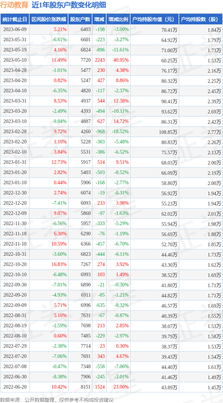Select the 2243 shareholder increase value
The width and height of the screenshot is (223, 403).
click(x=100, y=60)
